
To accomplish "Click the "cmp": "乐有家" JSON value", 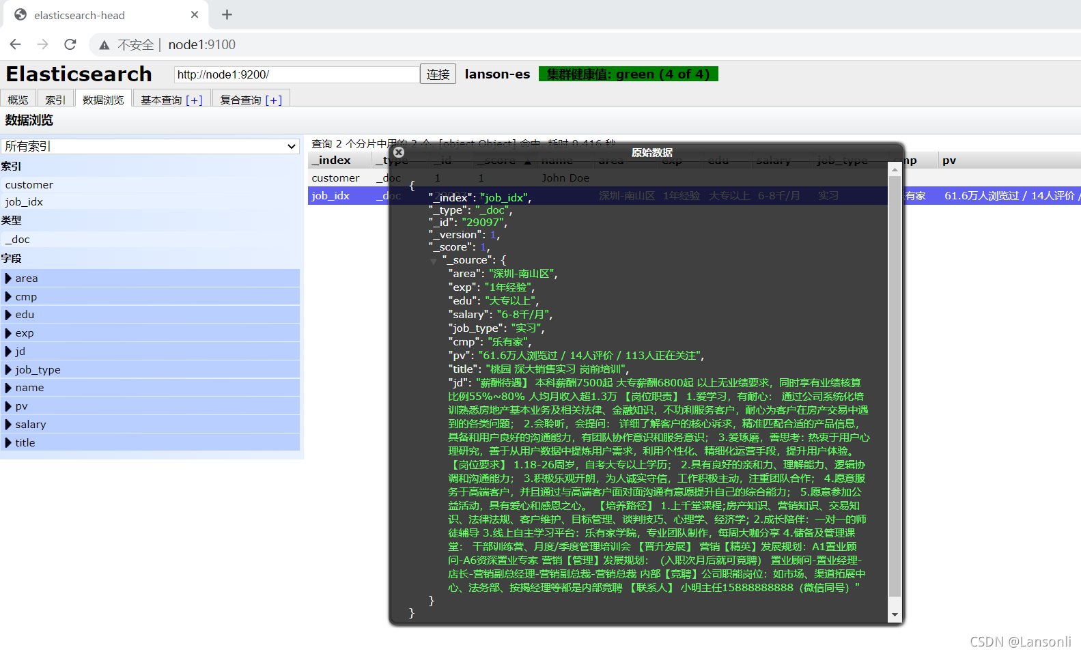I will point(506,342).
